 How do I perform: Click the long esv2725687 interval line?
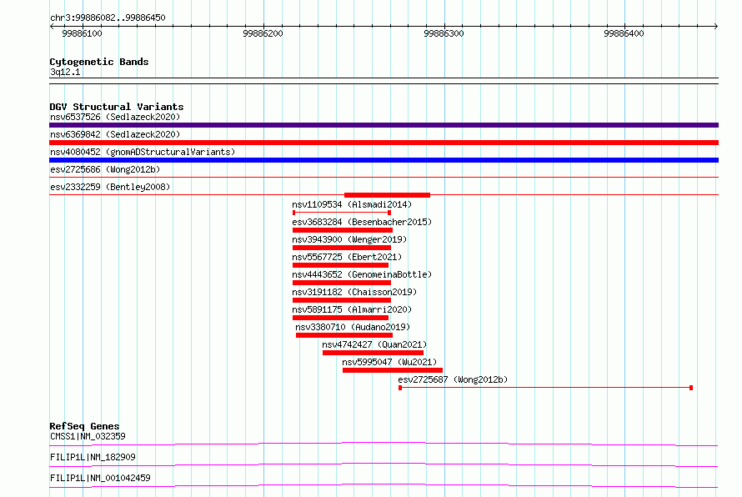[x=545, y=388]
